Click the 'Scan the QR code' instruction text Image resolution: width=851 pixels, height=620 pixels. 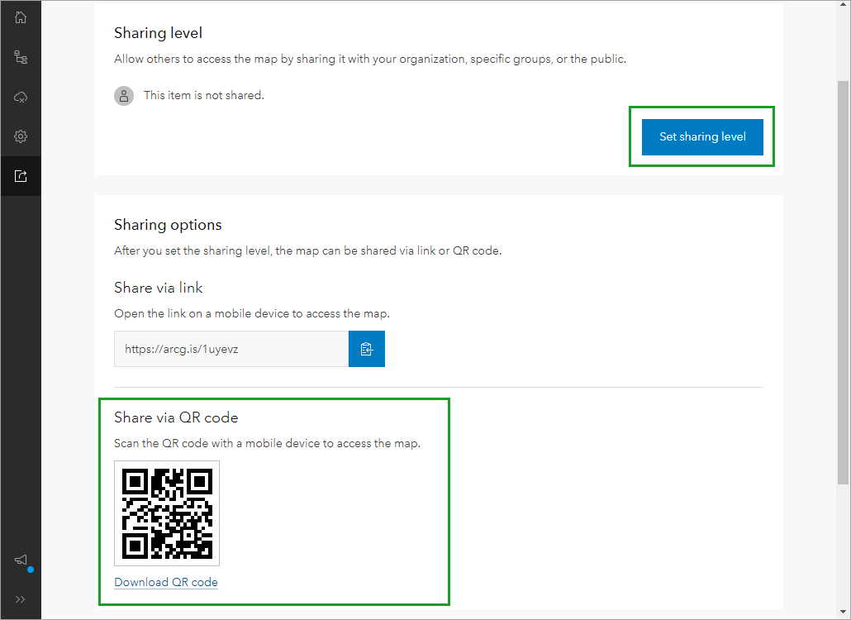tap(267, 443)
